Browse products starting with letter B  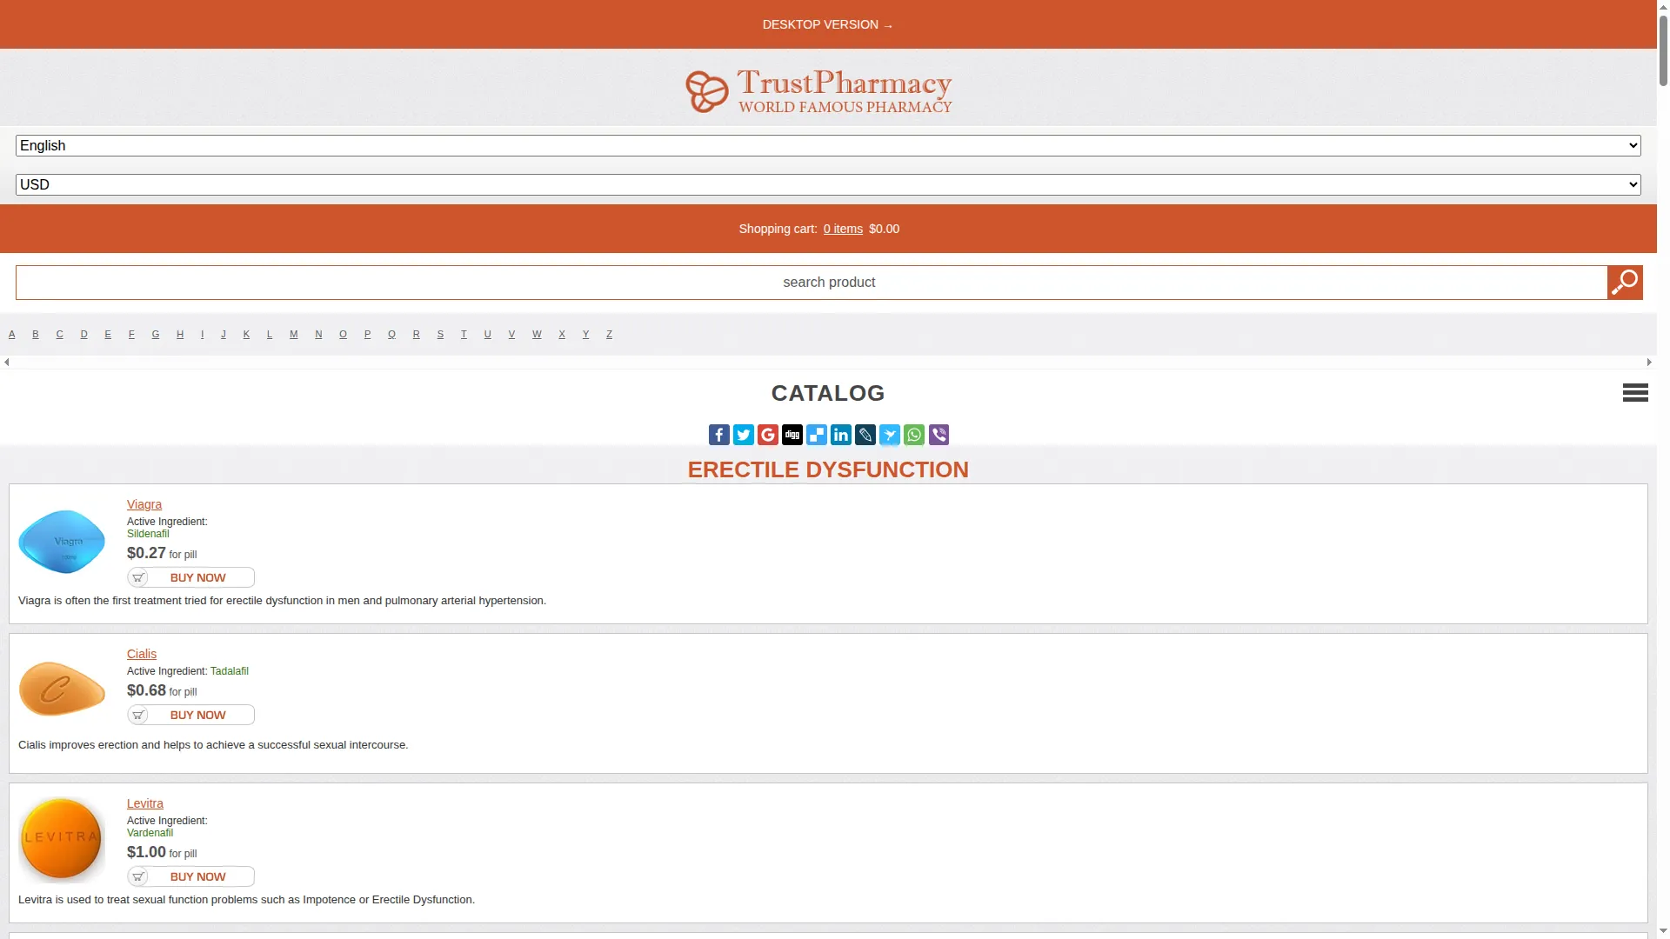(x=36, y=334)
